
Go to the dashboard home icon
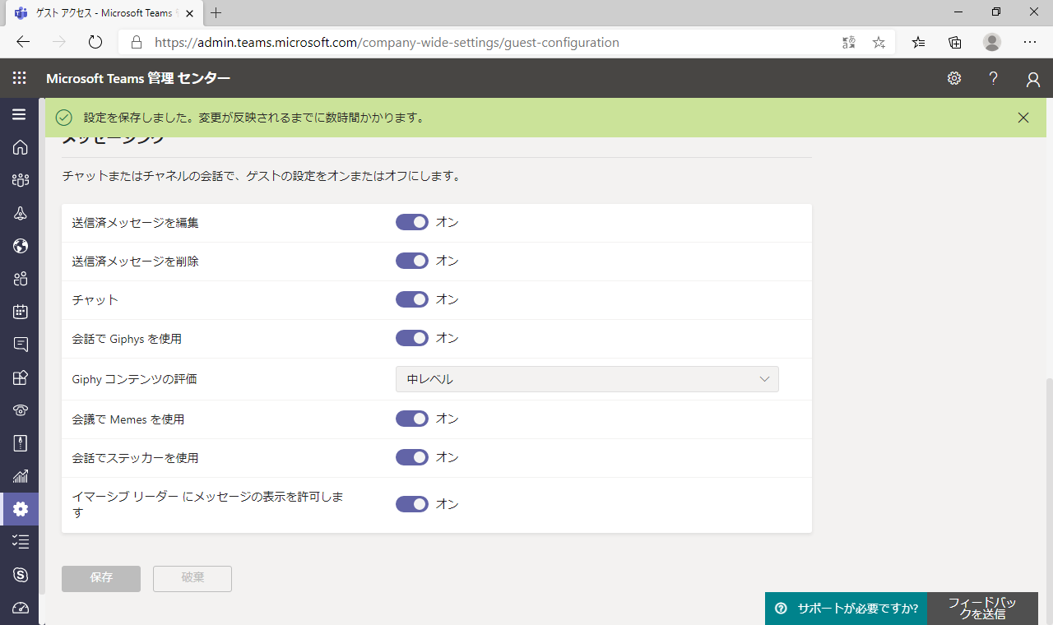click(21, 147)
